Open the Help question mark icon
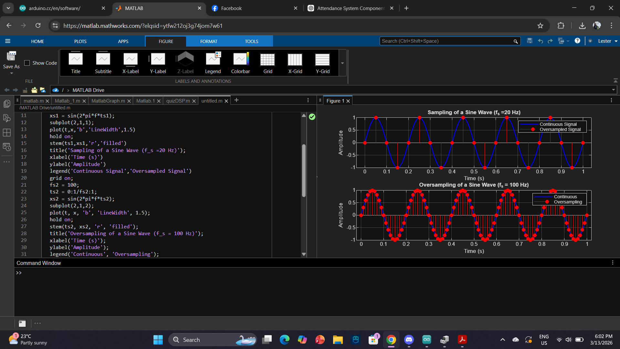Screen dimensions: 620x349 pyautogui.click(x=577, y=41)
